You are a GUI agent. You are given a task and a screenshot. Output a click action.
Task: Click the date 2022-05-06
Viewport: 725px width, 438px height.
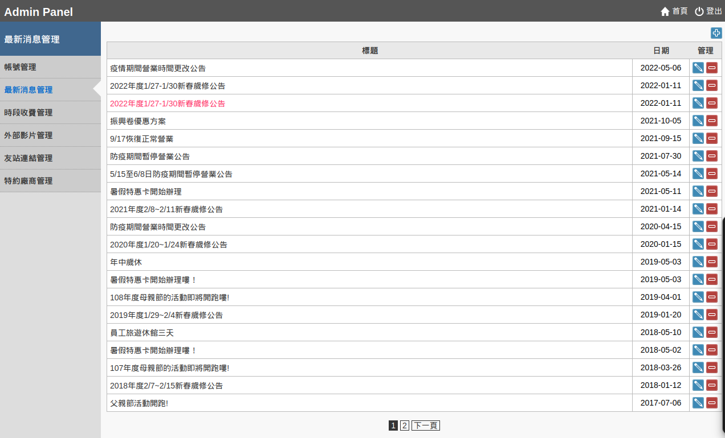[661, 68]
